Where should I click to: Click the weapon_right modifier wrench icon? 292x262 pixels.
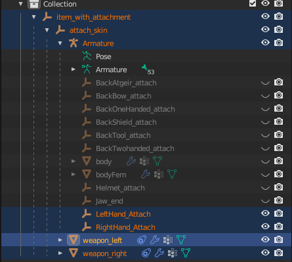click(159, 253)
